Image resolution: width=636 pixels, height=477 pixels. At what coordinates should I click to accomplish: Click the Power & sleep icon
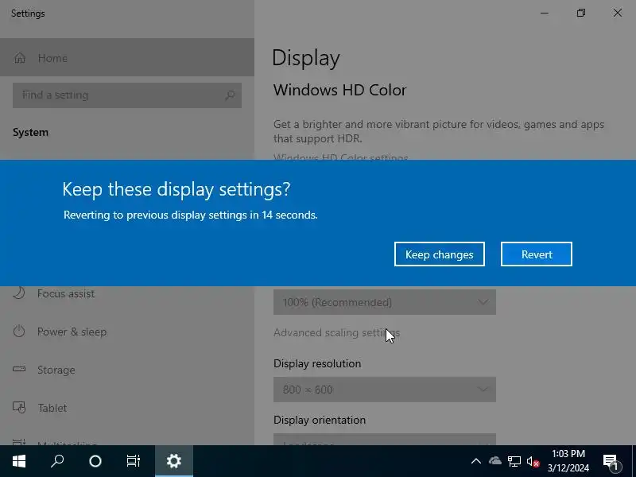(19, 332)
